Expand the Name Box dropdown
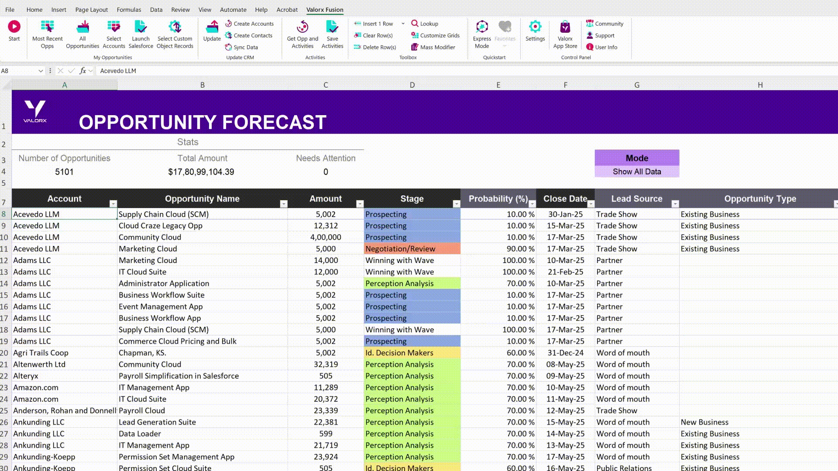The width and height of the screenshot is (838, 471). 41,71
